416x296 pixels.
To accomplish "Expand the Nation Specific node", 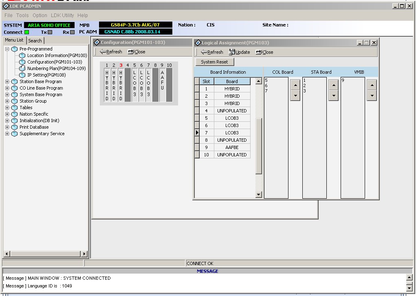I will tap(7, 114).
